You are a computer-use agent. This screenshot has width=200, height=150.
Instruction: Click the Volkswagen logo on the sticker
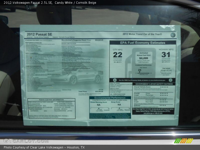(x=173, y=35)
